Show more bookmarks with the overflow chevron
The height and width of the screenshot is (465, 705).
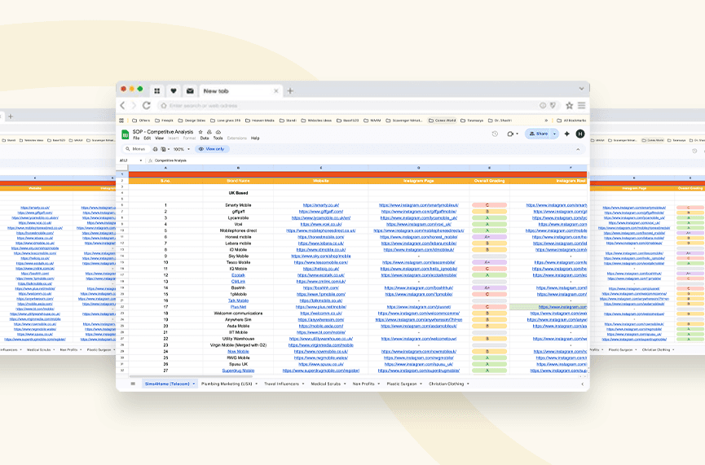(546, 121)
